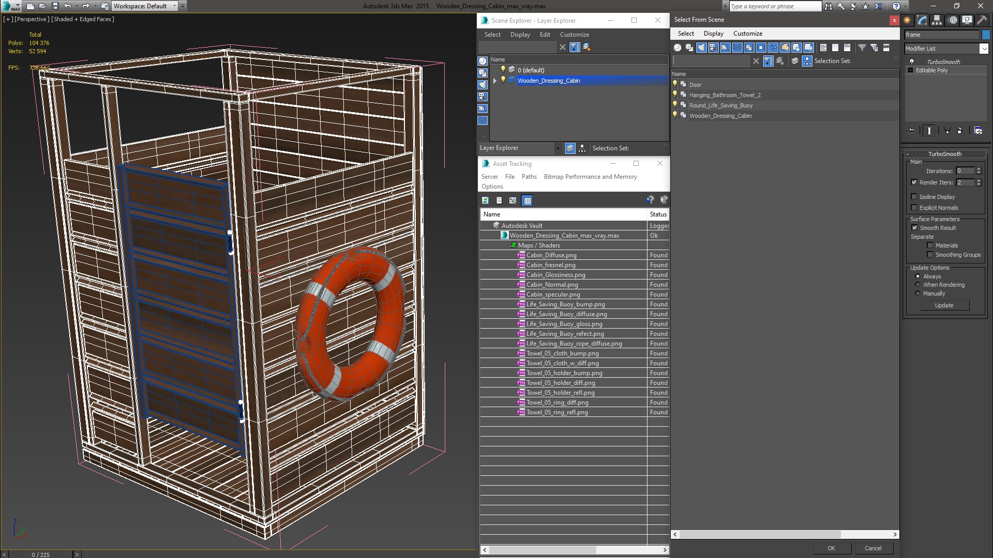
Task: Open the Display command panel tab
Action: [967, 20]
